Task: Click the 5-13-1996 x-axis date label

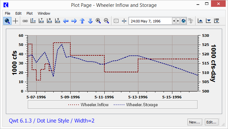Action: point(138,97)
